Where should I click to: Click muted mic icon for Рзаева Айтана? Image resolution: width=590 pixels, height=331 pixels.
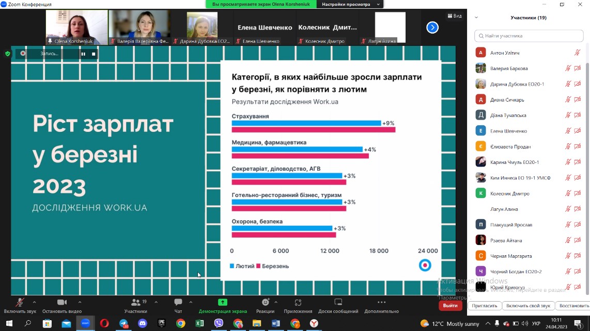(x=568, y=240)
